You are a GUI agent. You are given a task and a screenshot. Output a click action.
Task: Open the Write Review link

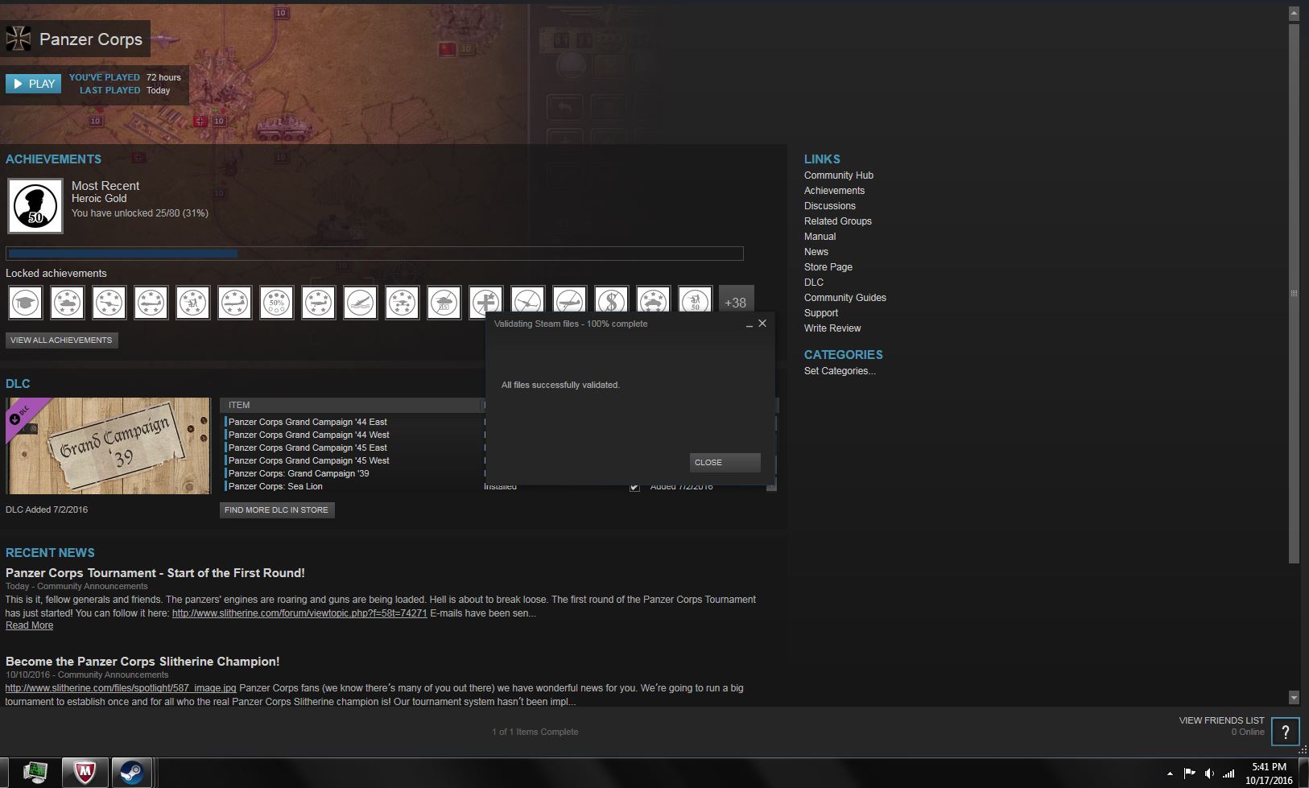tap(832, 328)
